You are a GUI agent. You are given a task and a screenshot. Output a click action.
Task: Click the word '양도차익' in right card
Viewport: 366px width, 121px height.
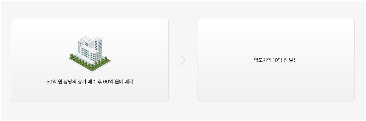click(x=263, y=60)
